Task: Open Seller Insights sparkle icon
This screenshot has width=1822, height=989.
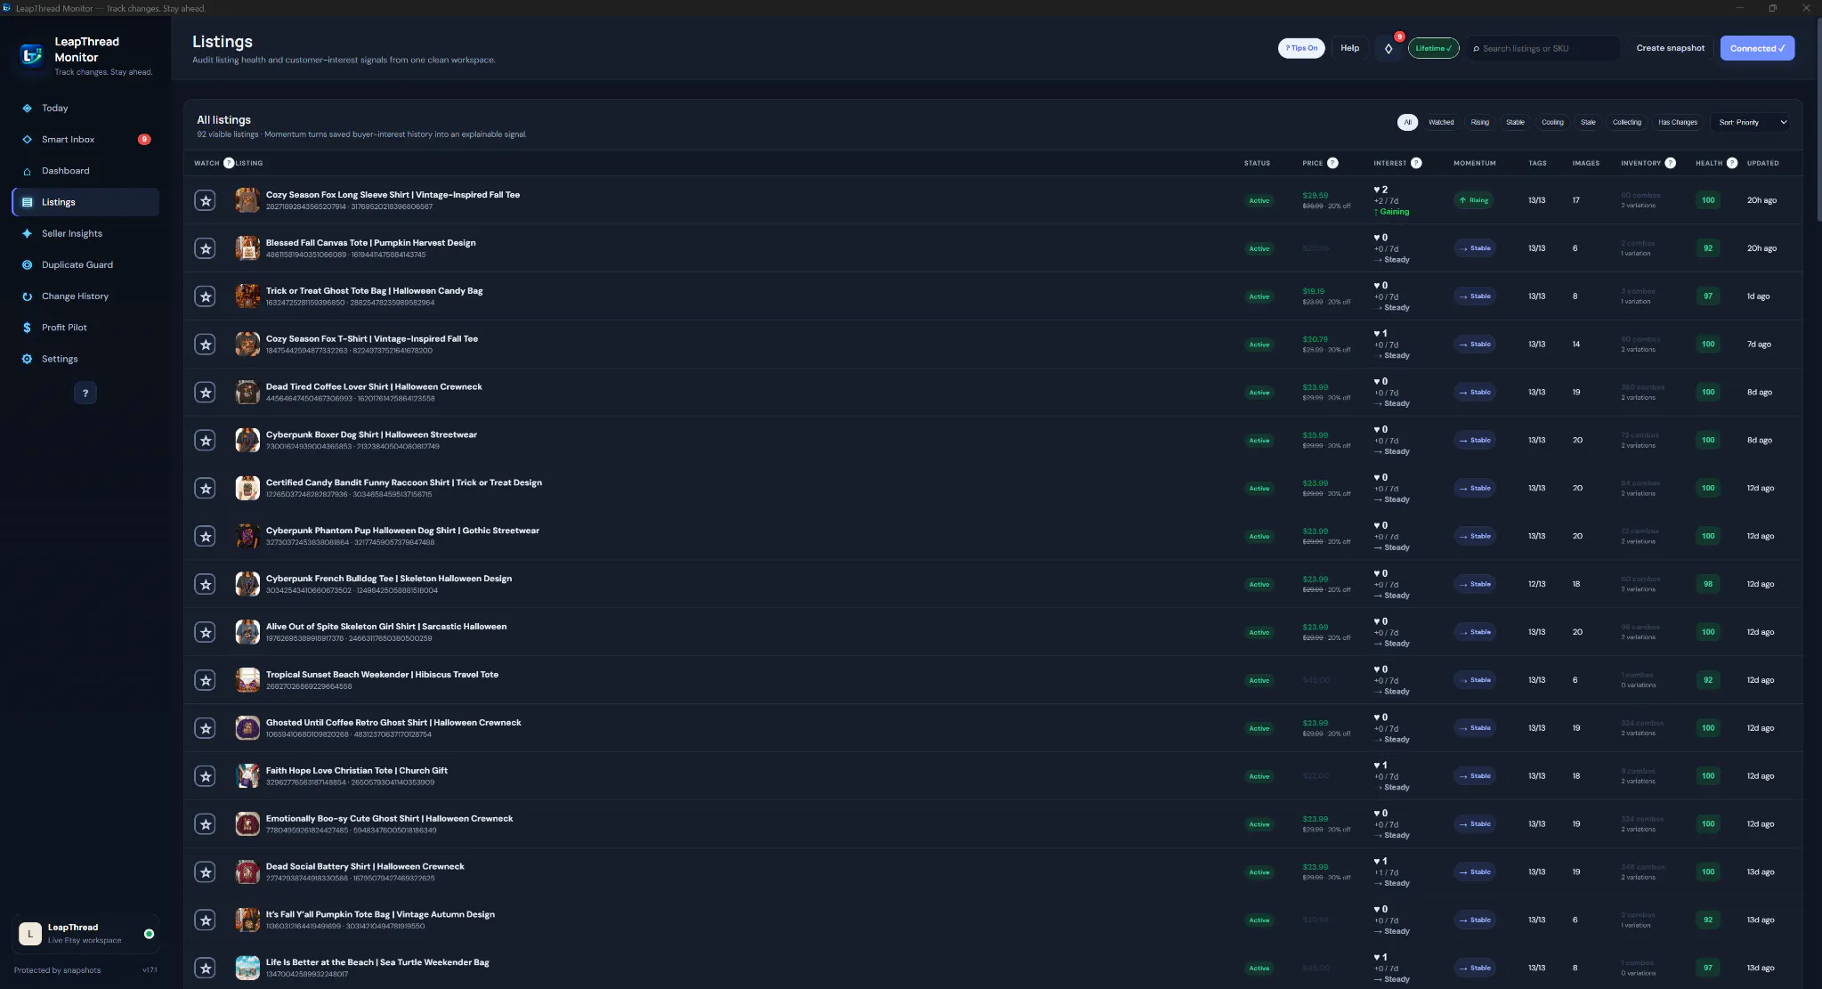Action: 27,234
